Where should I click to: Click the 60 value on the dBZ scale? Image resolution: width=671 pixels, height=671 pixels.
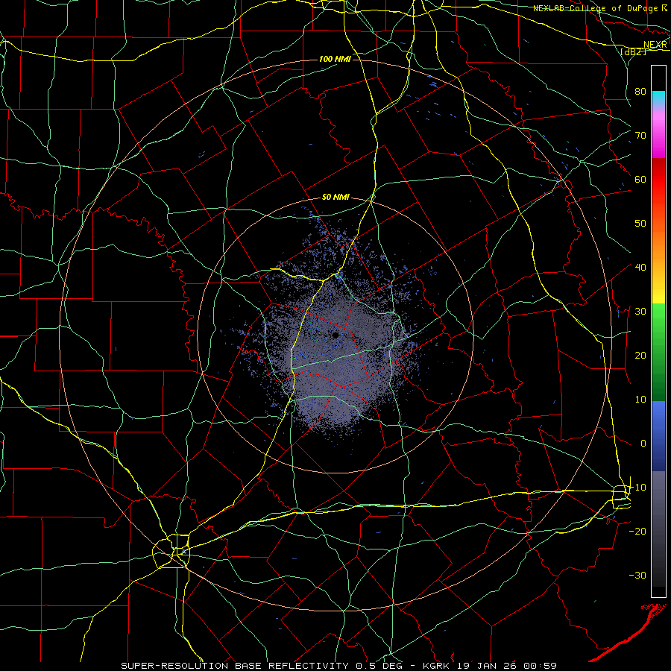click(640, 179)
